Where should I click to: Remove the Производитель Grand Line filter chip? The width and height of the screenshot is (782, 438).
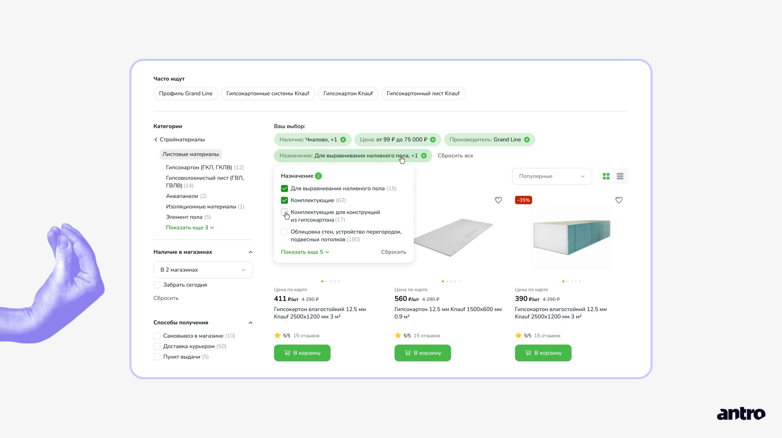pyautogui.click(x=526, y=140)
